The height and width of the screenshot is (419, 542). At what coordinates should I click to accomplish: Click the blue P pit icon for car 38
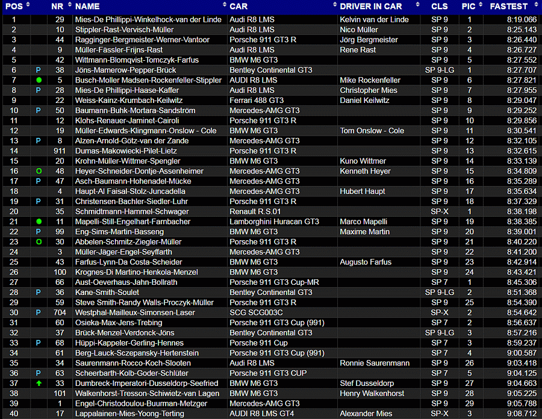(x=39, y=70)
